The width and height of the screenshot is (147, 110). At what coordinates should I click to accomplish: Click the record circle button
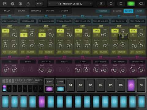click(111, 4)
